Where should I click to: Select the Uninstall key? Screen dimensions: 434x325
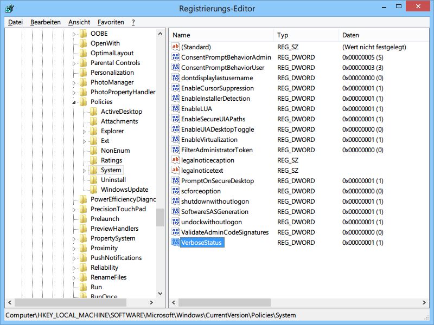113,180
